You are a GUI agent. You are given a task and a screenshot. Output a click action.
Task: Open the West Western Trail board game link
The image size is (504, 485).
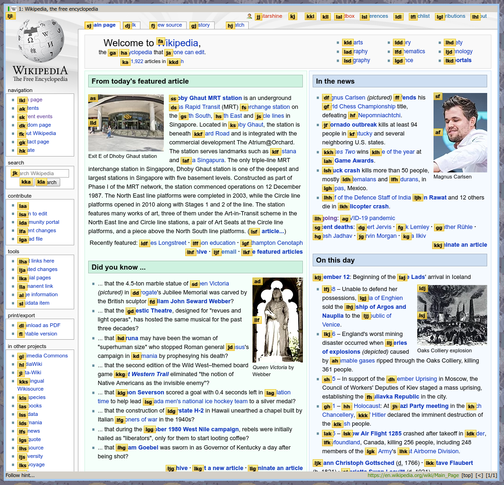[141, 374]
